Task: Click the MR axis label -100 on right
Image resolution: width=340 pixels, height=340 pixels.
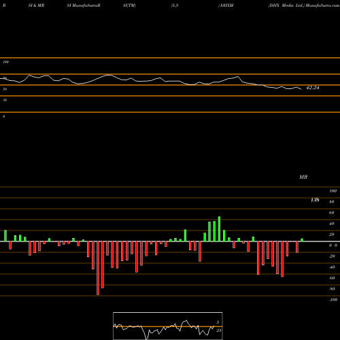Action: tap(333, 300)
